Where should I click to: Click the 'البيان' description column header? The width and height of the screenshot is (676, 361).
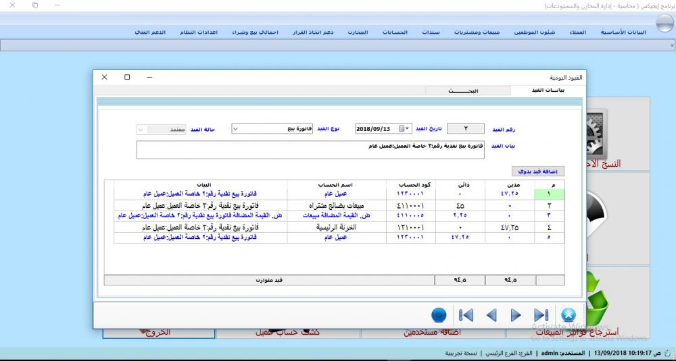(x=201, y=185)
